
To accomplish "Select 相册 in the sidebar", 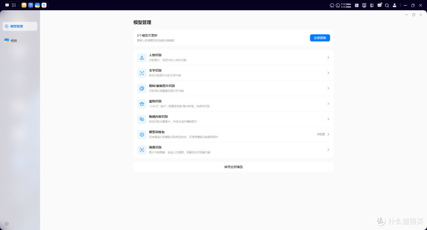I will click(20, 41).
